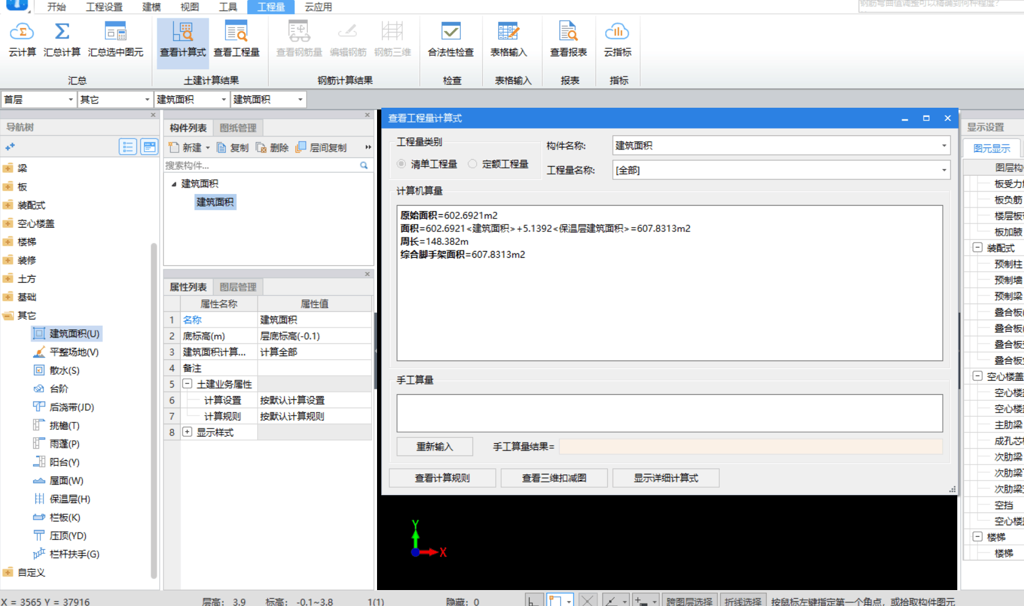Expand 自定义 folder in navigation tree

[x=7, y=572]
